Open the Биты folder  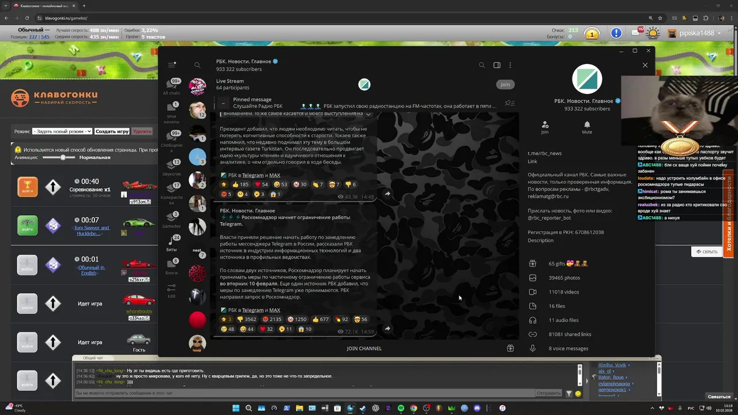tap(171, 244)
